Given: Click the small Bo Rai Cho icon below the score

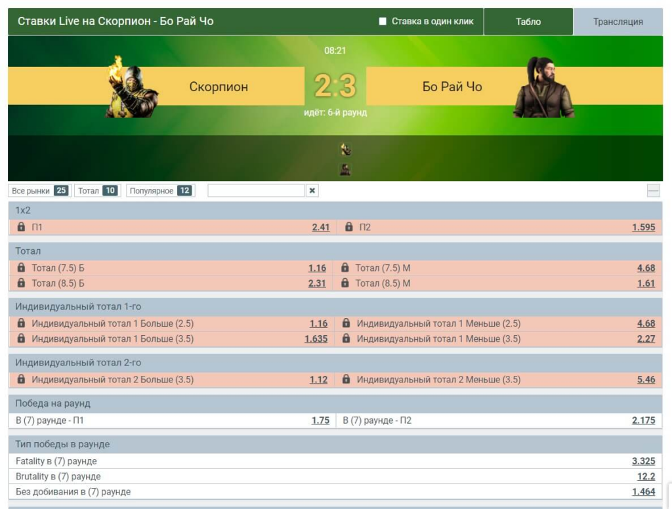Looking at the screenshot, I should click(x=345, y=170).
